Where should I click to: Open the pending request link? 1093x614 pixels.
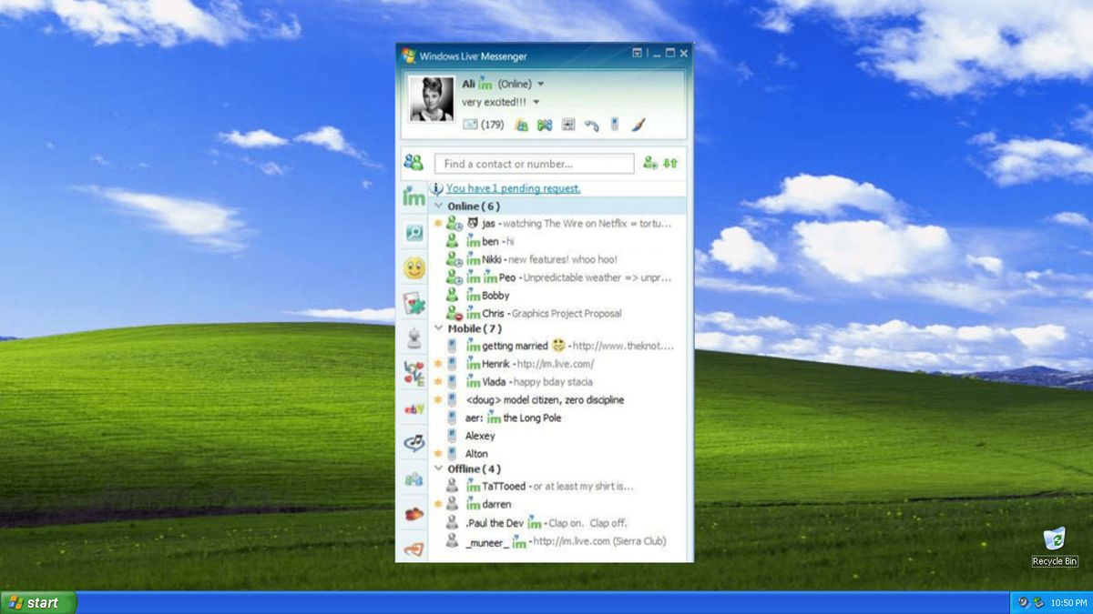point(514,188)
